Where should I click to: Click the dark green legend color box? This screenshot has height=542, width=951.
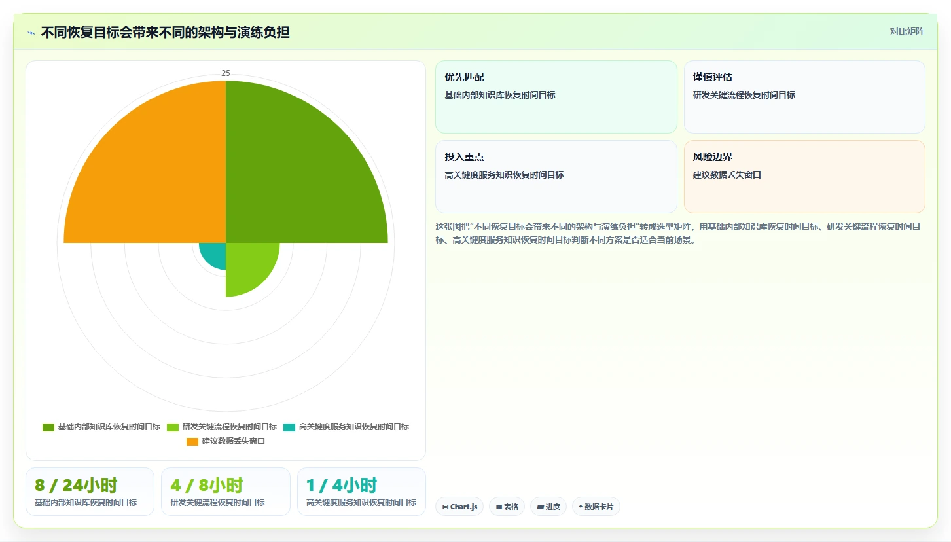[48, 427]
